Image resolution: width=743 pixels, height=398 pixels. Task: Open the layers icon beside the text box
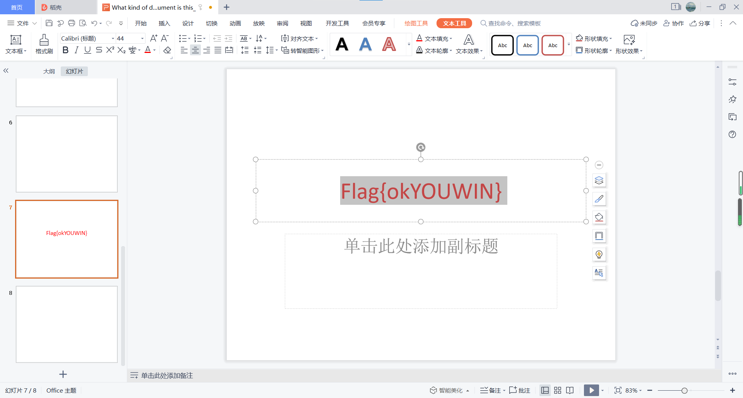click(599, 180)
